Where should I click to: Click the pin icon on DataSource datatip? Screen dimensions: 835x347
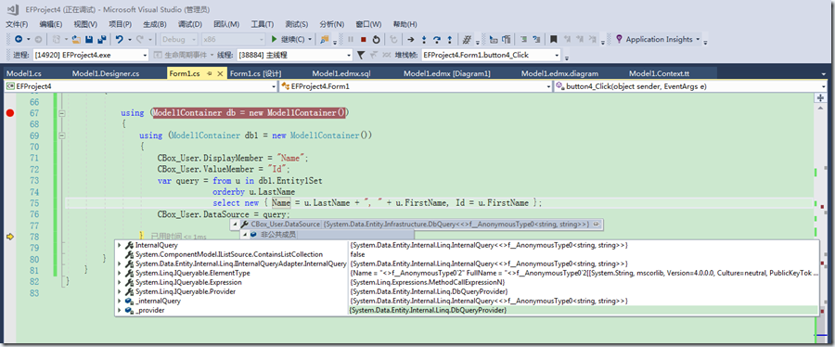pyautogui.click(x=597, y=225)
